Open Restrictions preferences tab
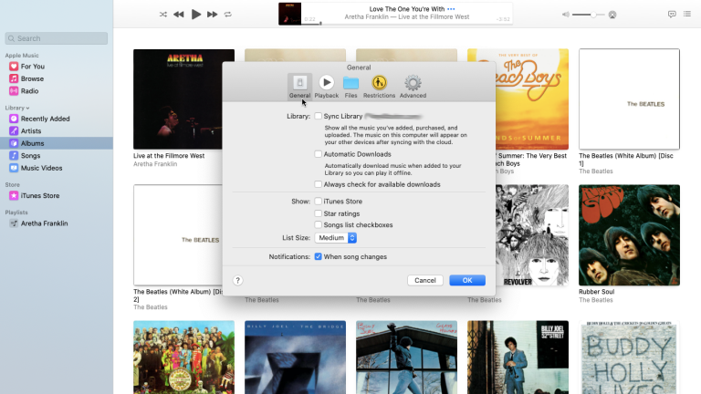 point(379,87)
